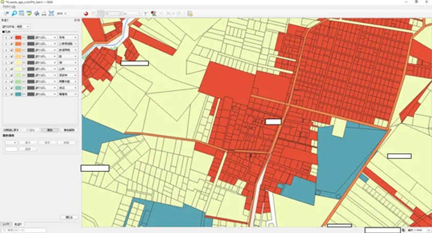The height and width of the screenshot is (233, 432).
Task: Open the classification field dropdown above the legend
Action: [23, 27]
